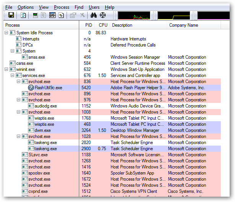Click the Refresh Now toolbar icon
Viewport: 235px width, 202px height.
point(23,15)
